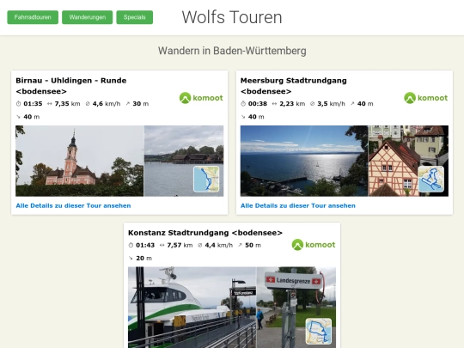Select the 3,5 km/h speed value
Screen dimensions: 464x348
point(331,104)
